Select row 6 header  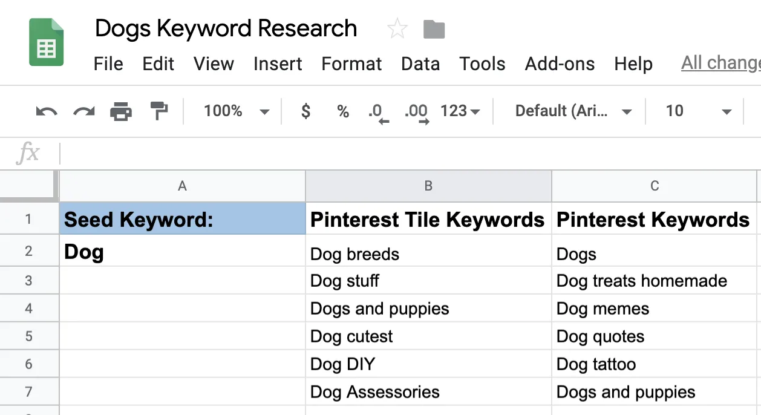pyautogui.click(x=29, y=364)
